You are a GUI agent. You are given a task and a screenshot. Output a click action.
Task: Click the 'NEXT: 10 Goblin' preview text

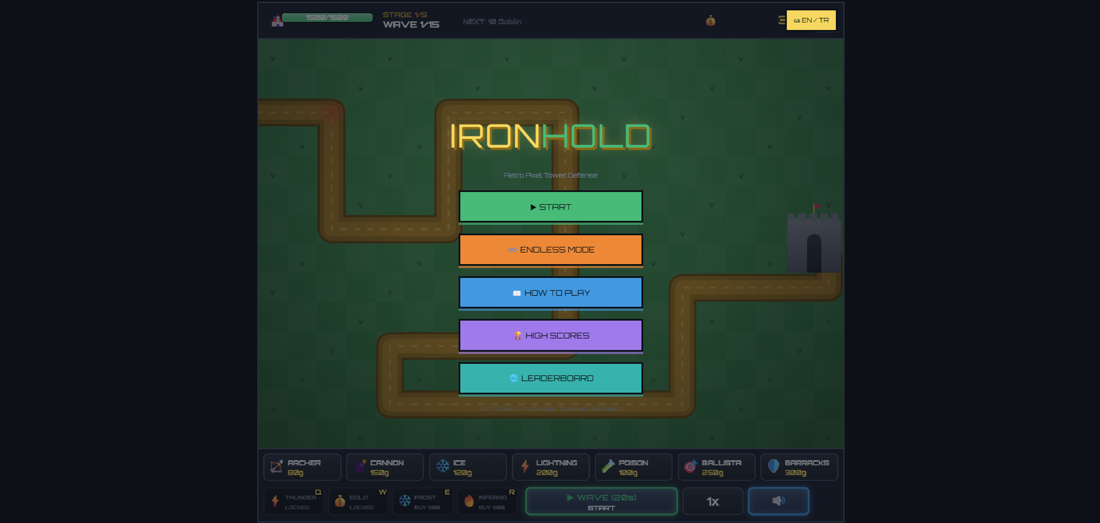492,22
